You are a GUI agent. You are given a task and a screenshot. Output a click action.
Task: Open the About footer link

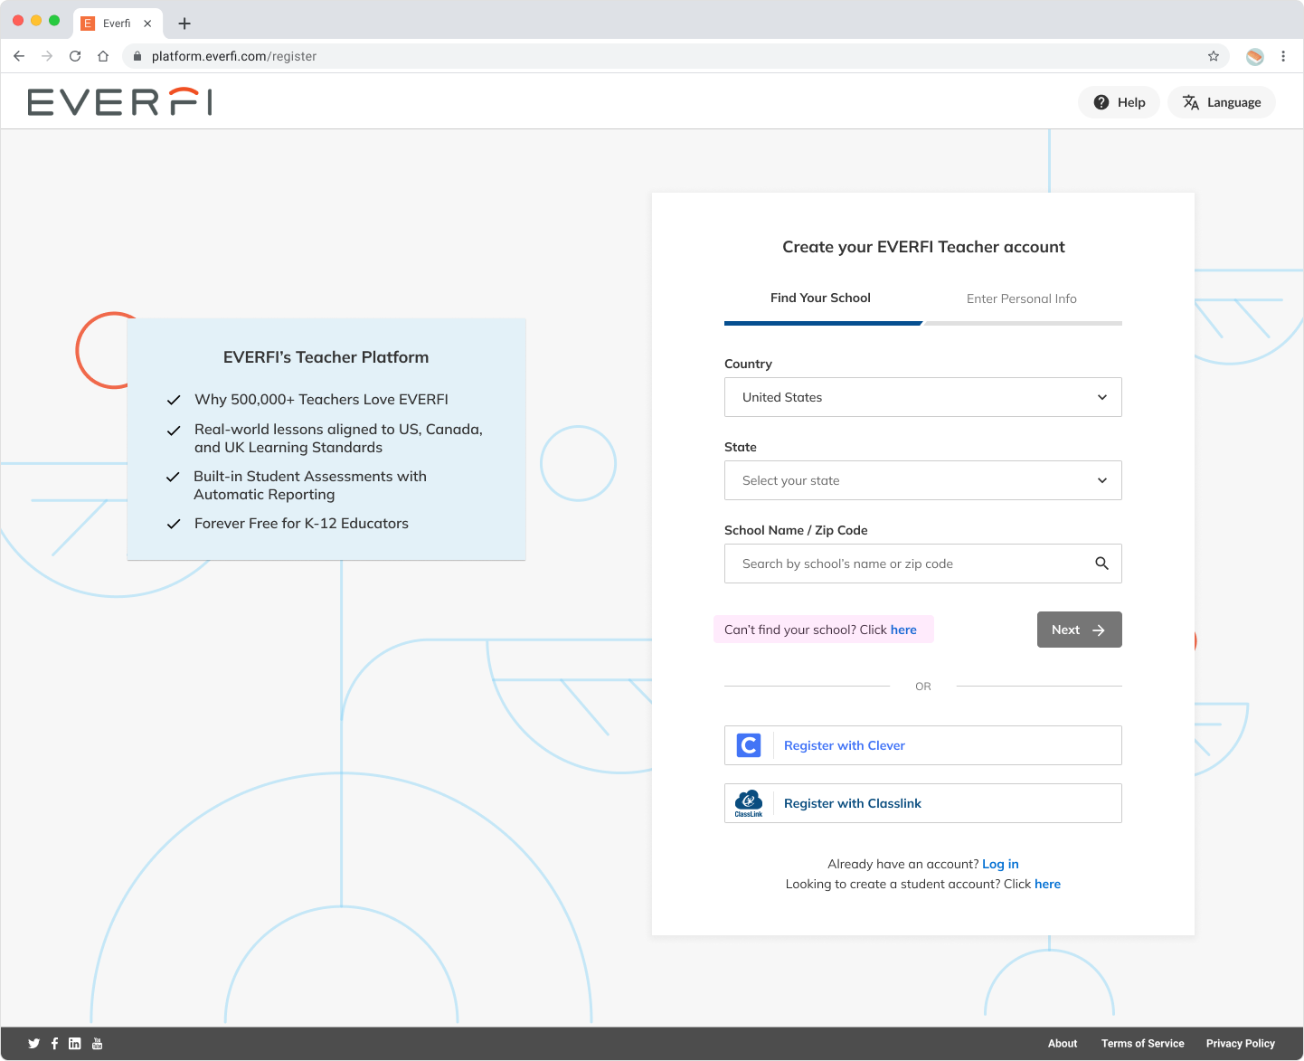coord(1063,1044)
